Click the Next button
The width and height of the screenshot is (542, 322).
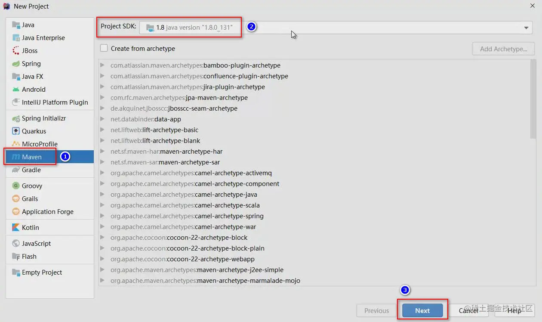422,310
